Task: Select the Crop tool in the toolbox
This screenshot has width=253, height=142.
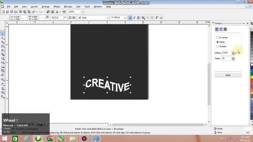Action: click(x=2, y=42)
